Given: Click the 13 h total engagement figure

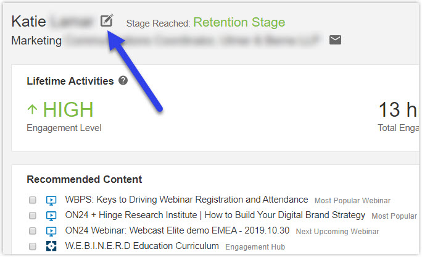Looking at the screenshot, I should pyautogui.click(x=398, y=109).
